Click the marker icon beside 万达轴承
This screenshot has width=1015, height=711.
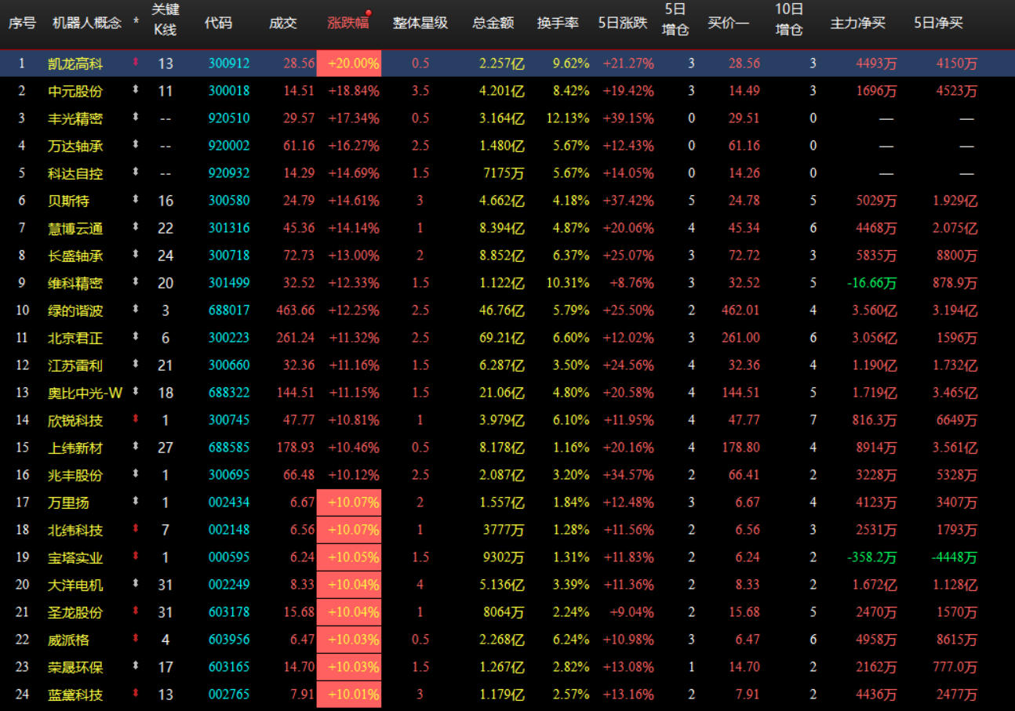136,145
